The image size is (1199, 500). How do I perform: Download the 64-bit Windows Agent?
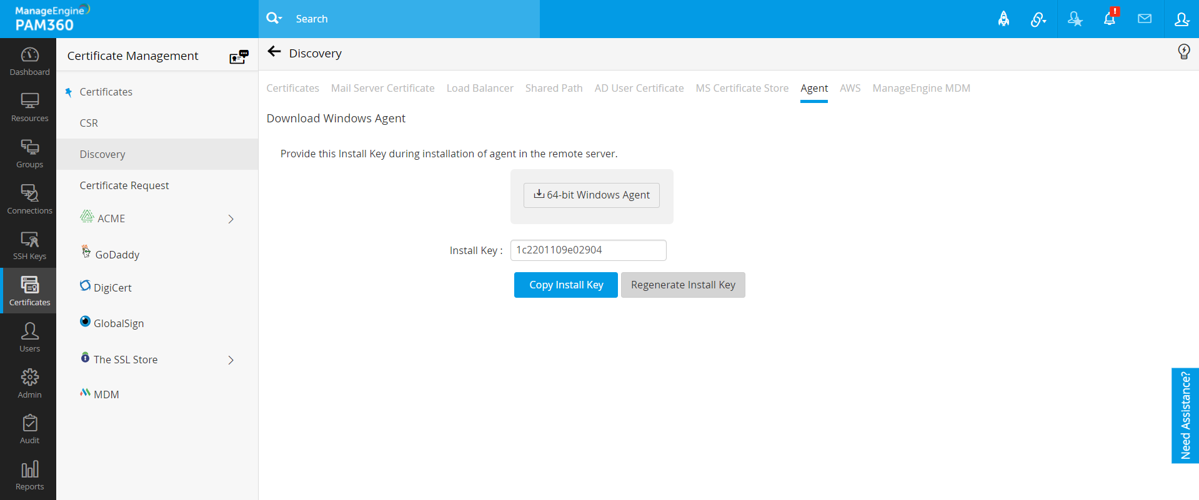(592, 195)
